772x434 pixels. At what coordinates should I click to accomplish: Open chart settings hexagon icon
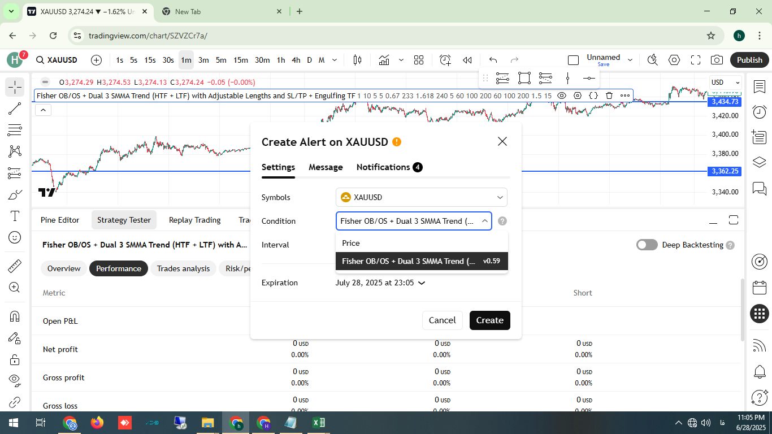(674, 60)
